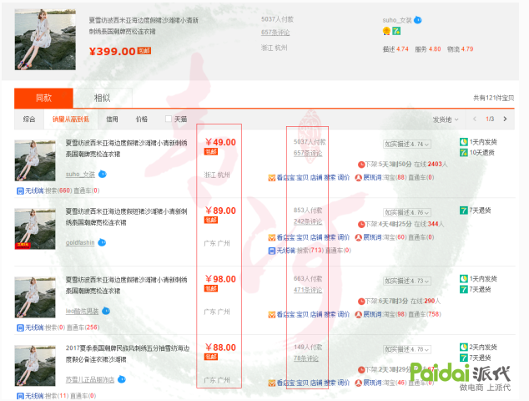Image resolution: width=529 pixels, height=401 pixels.
Task: Click 无线端 icon with 搜索(713)
Action: pos(272,251)
